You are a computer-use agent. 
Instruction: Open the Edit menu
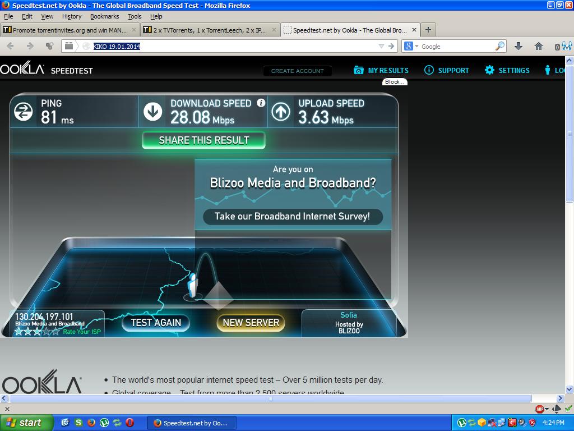(27, 16)
